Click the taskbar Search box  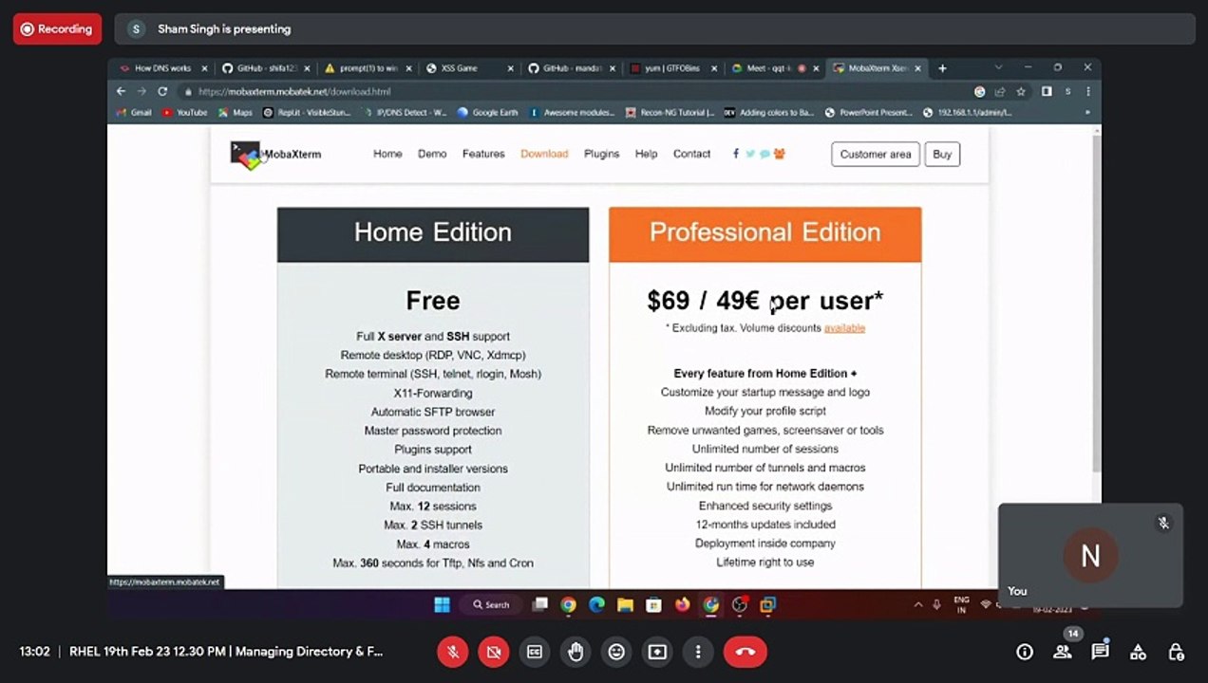click(492, 604)
